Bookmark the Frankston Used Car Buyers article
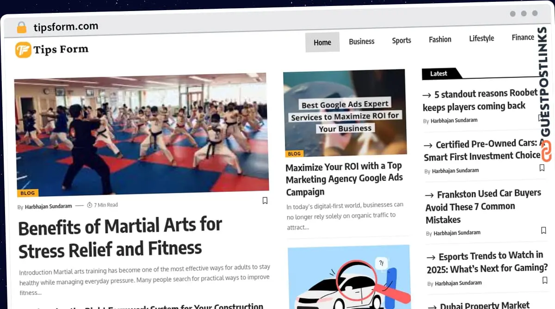 tap(543, 230)
